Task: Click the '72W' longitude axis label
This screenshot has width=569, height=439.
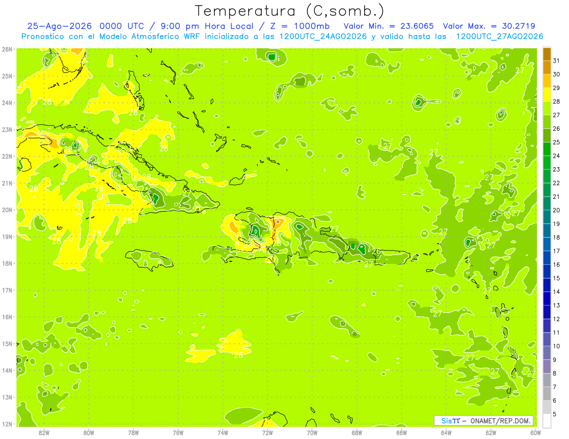Action: click(267, 432)
